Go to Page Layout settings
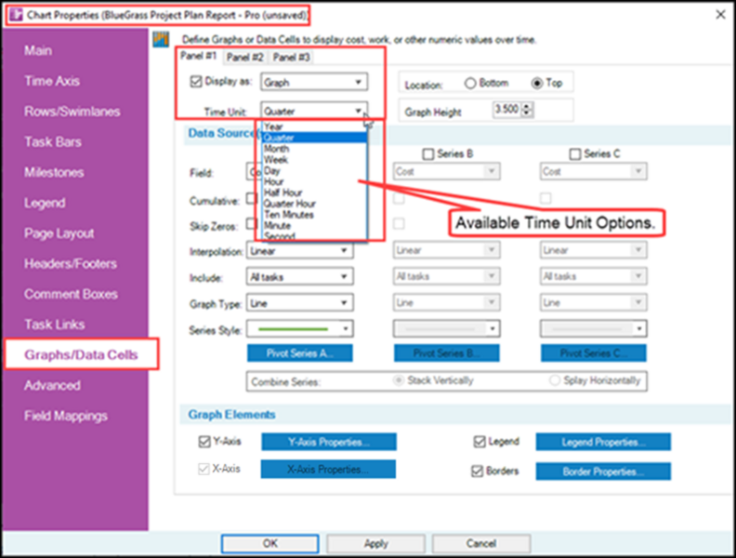Screen dimensions: 736x558 pos(59,233)
